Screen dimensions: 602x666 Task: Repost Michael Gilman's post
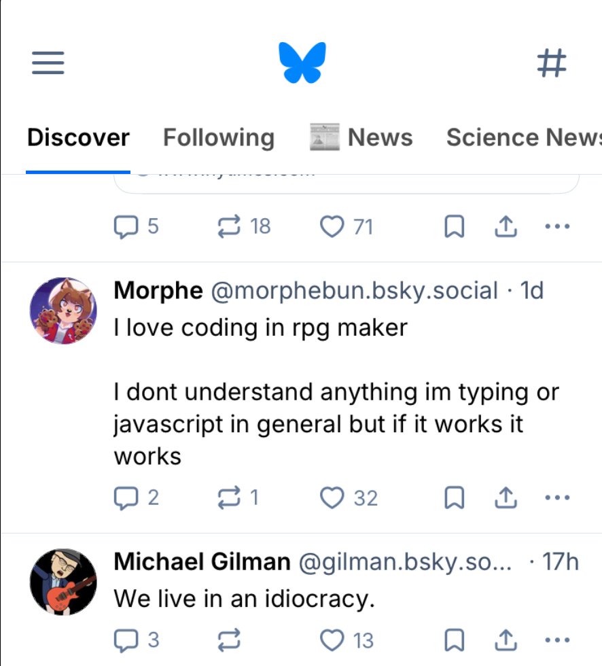229,639
